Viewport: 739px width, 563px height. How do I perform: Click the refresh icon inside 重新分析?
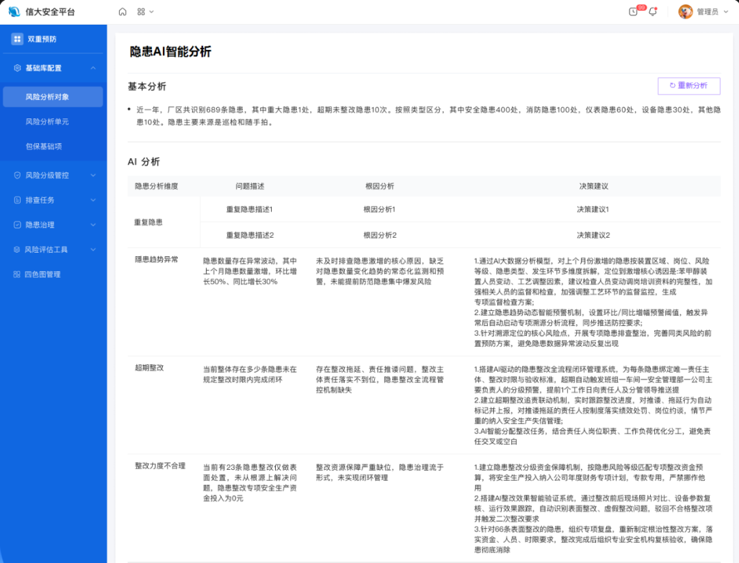tap(673, 86)
